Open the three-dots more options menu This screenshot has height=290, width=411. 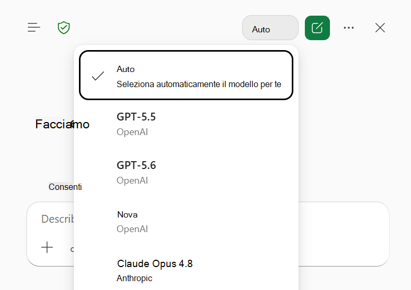[x=349, y=28]
